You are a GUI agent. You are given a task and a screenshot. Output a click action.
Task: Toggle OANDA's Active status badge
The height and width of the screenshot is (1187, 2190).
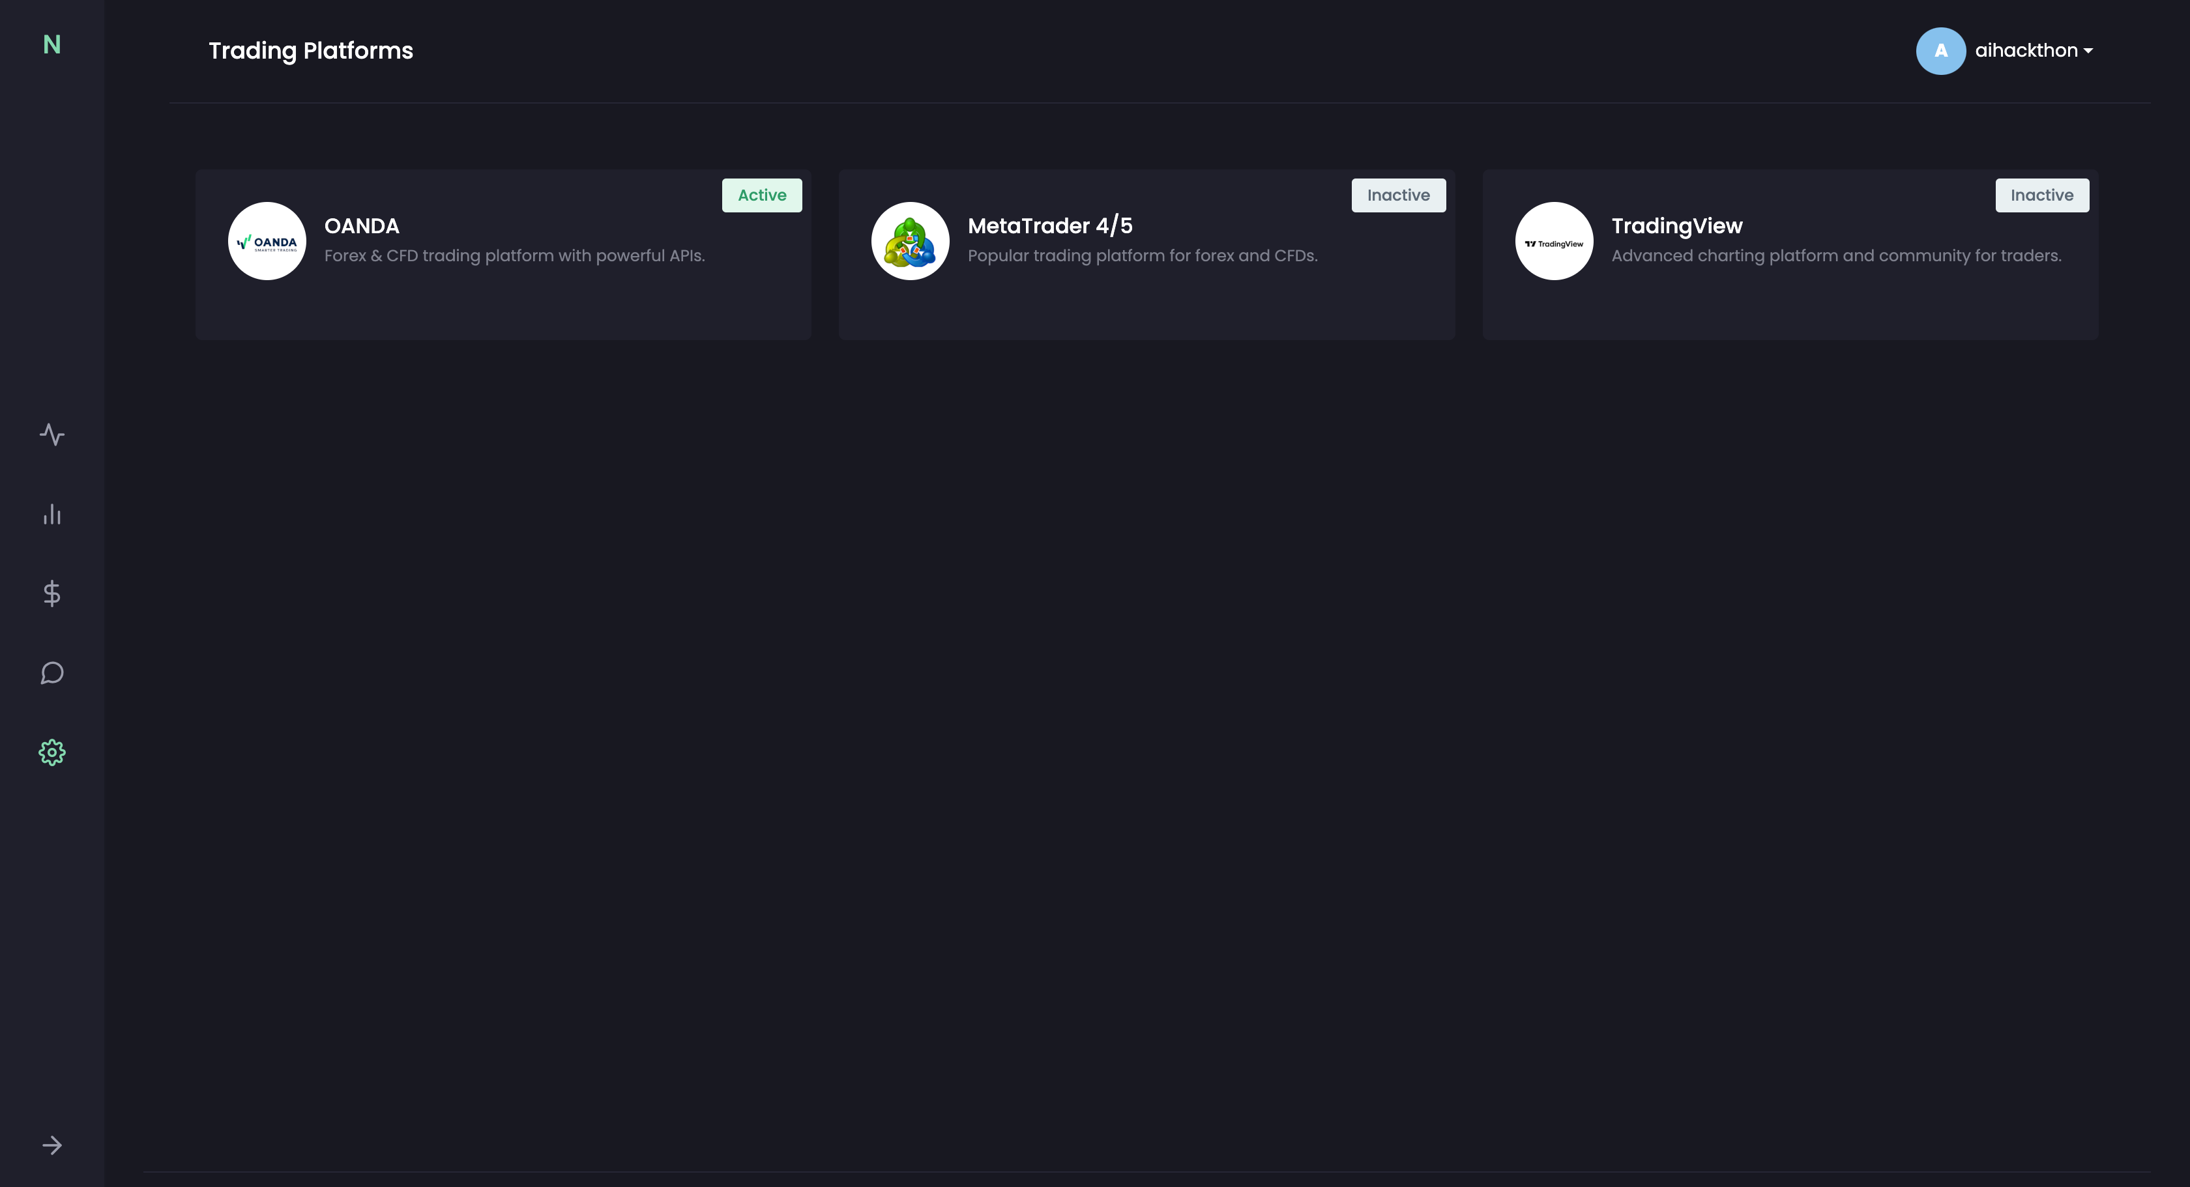(x=762, y=195)
